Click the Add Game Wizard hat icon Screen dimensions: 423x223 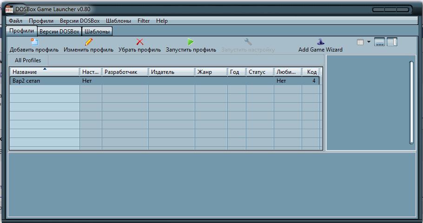pos(320,42)
